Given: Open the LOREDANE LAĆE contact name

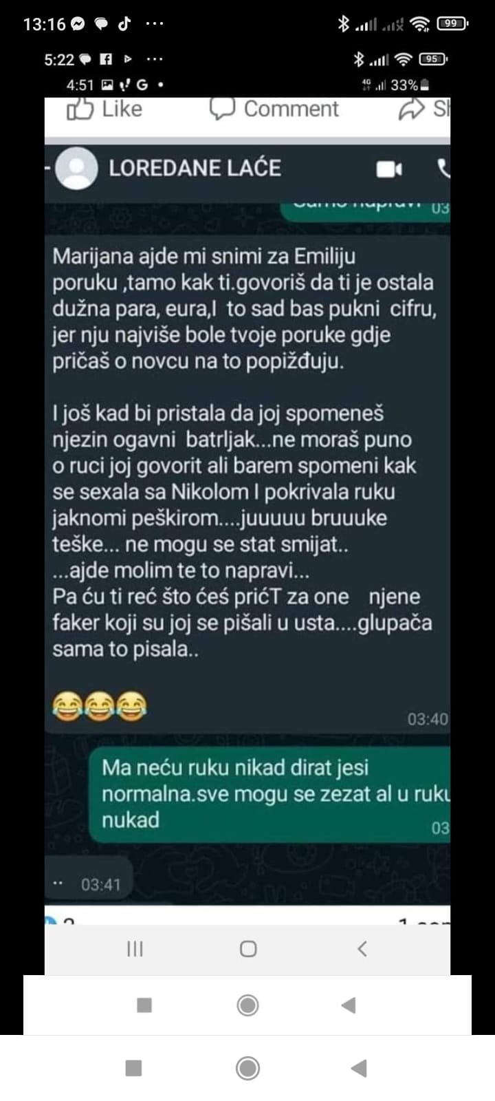Looking at the screenshot, I should click(195, 168).
